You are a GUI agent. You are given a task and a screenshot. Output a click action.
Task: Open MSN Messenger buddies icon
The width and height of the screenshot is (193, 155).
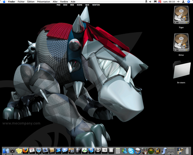coord(125,151)
